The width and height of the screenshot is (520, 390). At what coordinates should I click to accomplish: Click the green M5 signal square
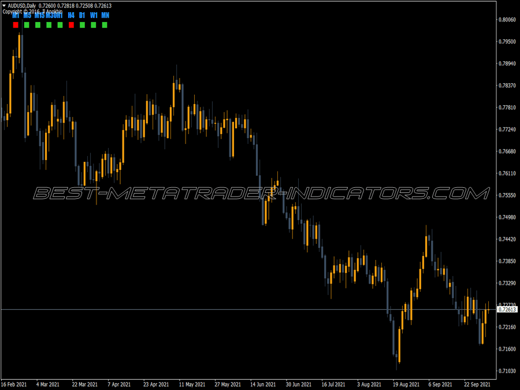[x=27, y=24]
